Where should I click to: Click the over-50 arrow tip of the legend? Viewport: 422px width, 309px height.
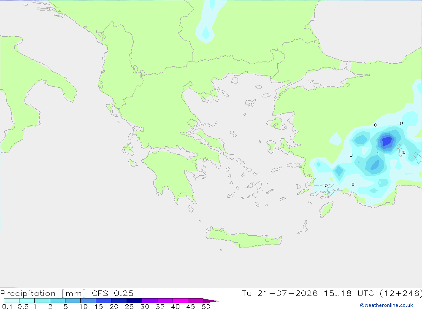pos(211,301)
